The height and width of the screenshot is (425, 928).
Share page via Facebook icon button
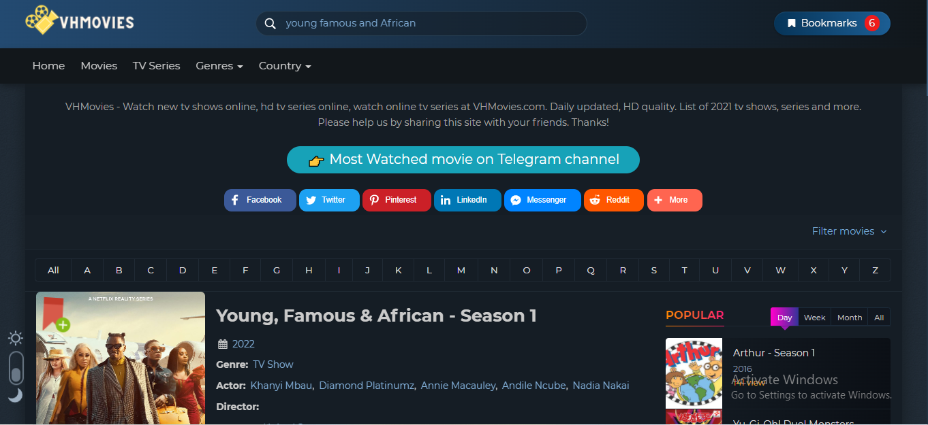pyautogui.click(x=260, y=200)
